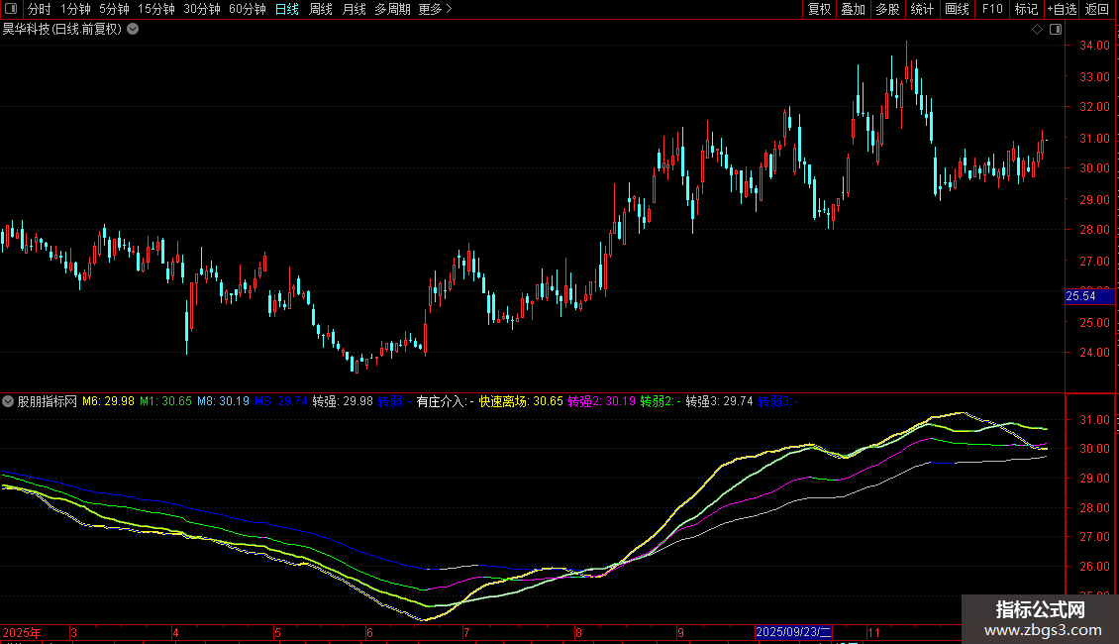Switch to the 分时 intraday view
The image size is (1119, 644).
coord(39,9)
